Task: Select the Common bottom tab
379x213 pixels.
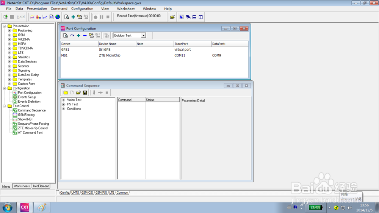Action: (x=122, y=193)
